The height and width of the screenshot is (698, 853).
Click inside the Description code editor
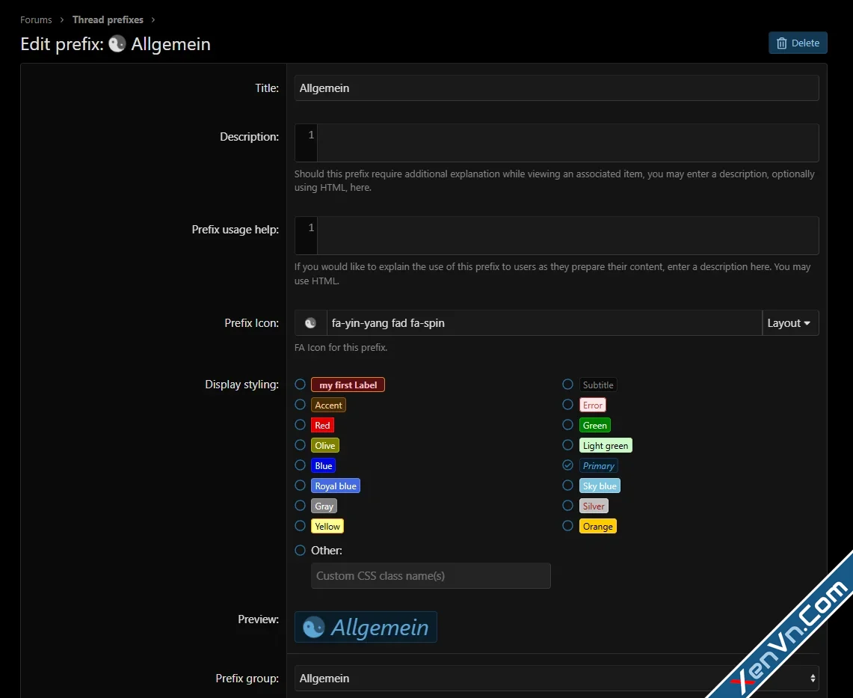click(567, 143)
